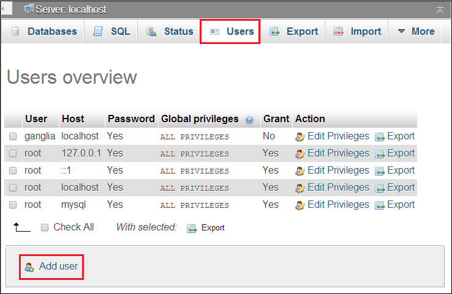Switch to the Databases tab
This screenshot has height=294, width=452.
(44, 31)
